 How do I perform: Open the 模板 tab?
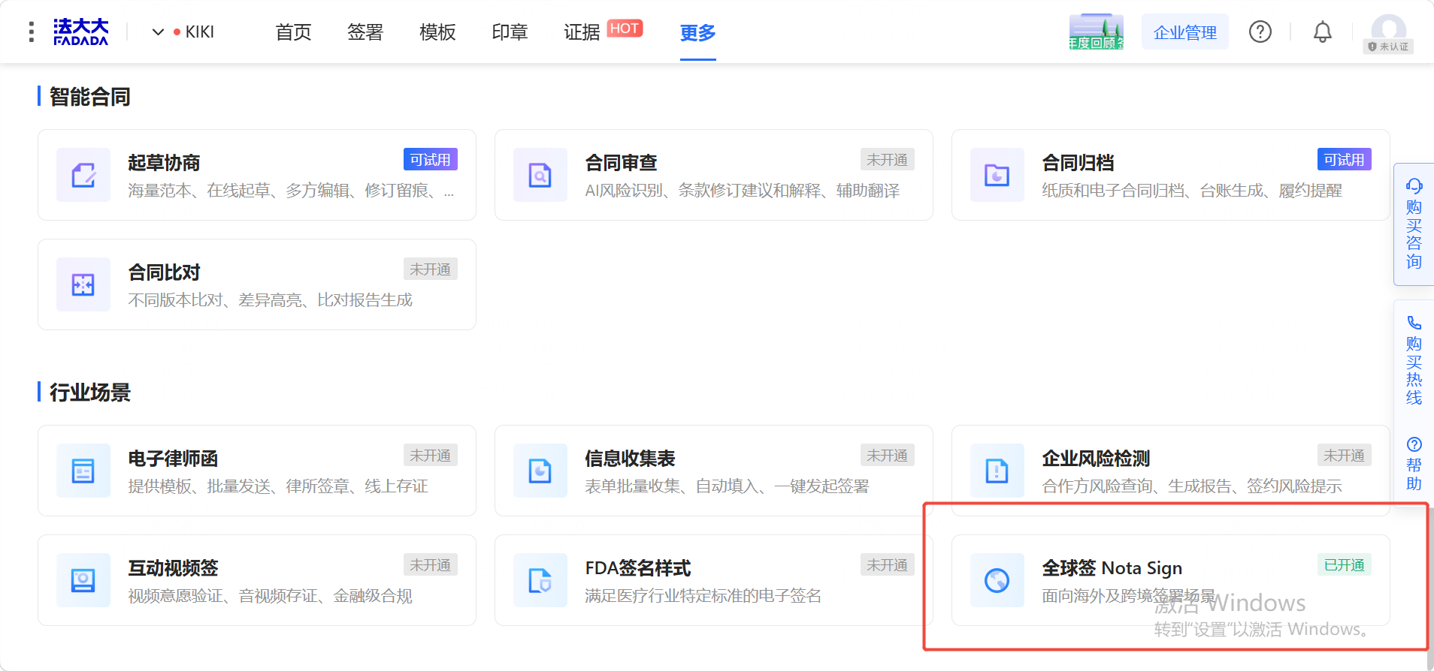(437, 32)
